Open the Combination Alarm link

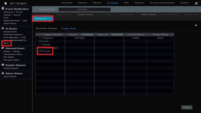click(x=13, y=54)
